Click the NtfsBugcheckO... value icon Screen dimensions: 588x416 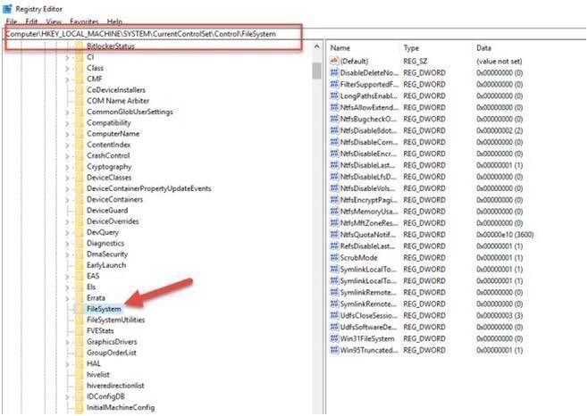click(334, 120)
